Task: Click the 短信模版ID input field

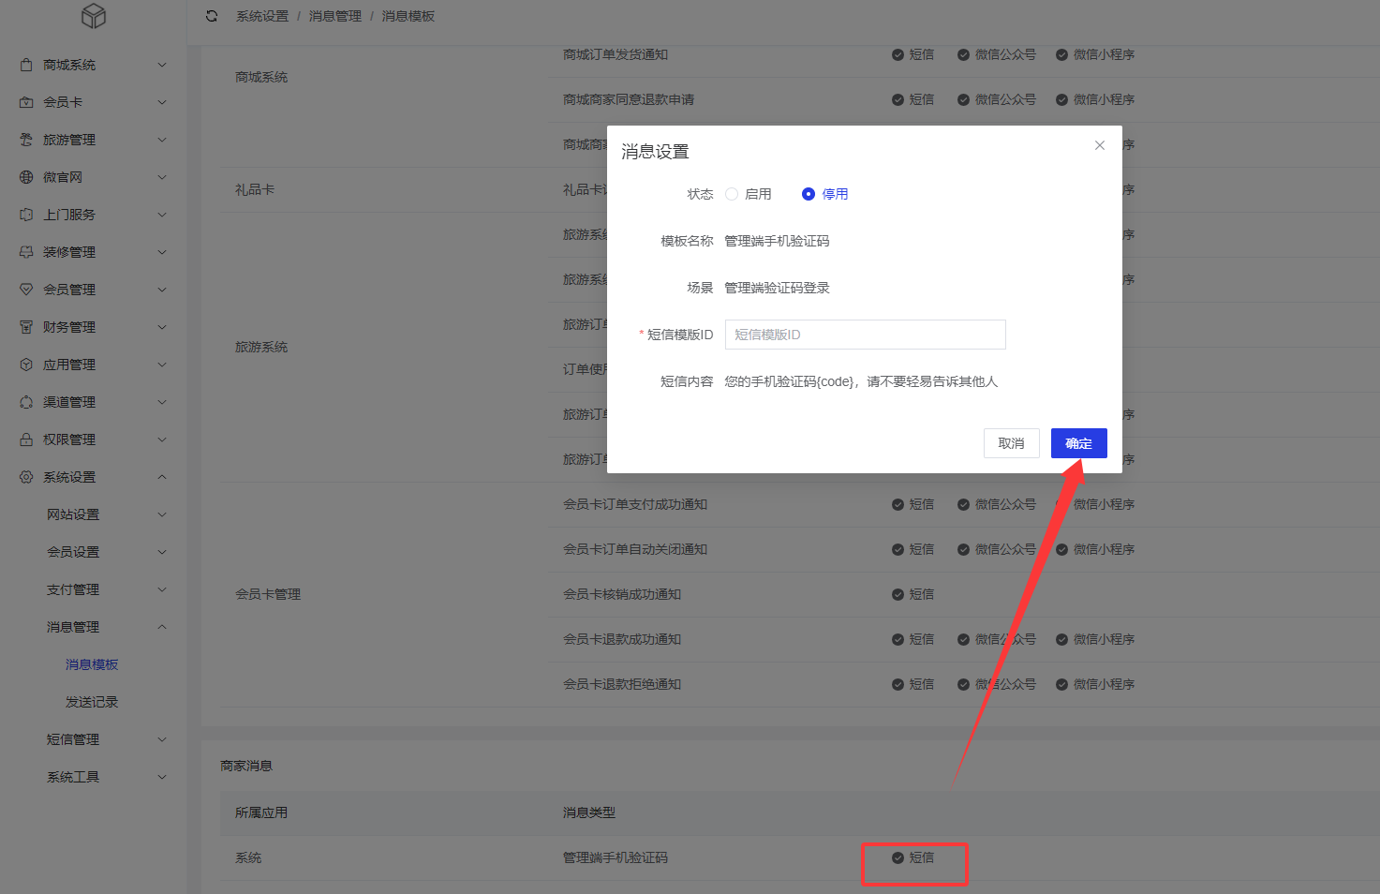Action: 865,335
